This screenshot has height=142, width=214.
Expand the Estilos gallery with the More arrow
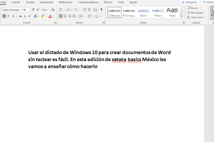(181, 16)
